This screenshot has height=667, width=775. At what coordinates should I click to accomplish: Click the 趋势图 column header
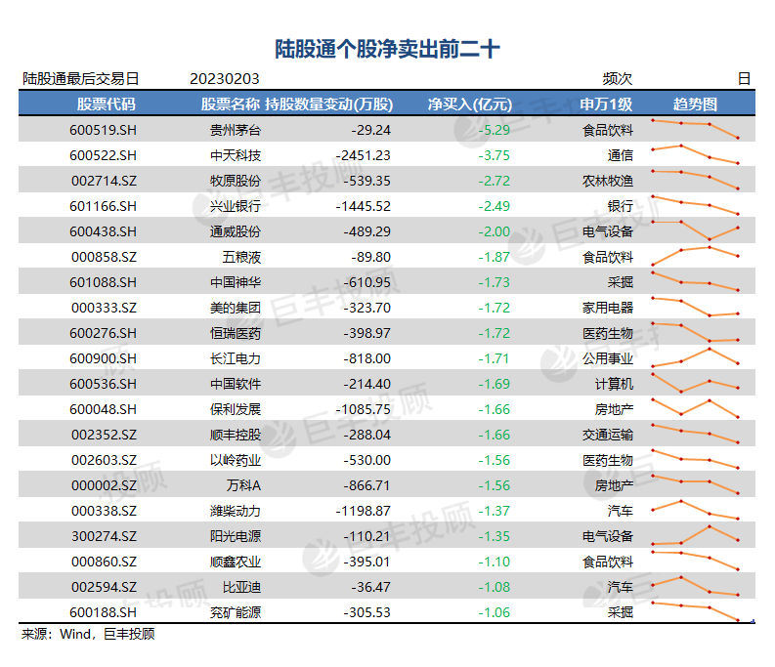695,104
